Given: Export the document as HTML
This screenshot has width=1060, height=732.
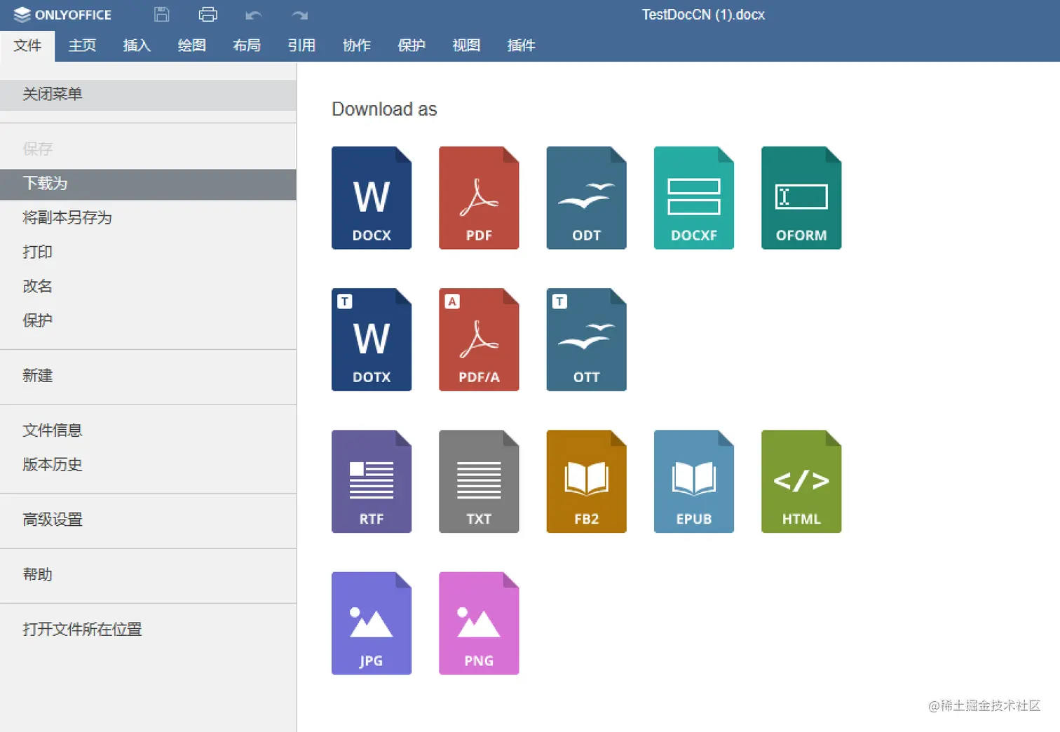Looking at the screenshot, I should 801,482.
